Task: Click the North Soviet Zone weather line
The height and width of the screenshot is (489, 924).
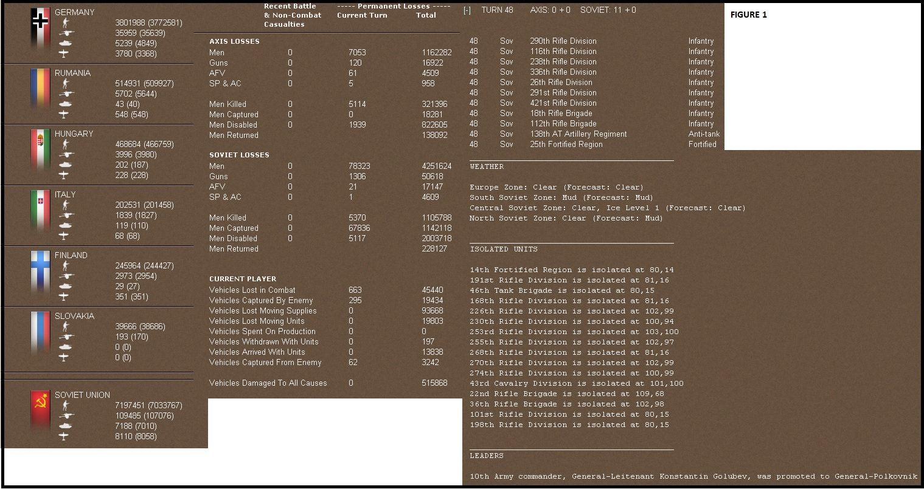Action: (x=566, y=218)
